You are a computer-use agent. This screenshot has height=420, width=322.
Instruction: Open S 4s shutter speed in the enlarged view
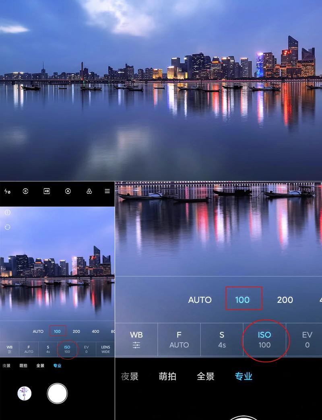click(x=222, y=340)
